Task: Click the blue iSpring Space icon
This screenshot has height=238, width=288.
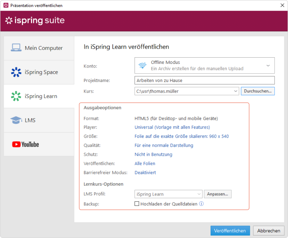Action: click(x=16, y=72)
